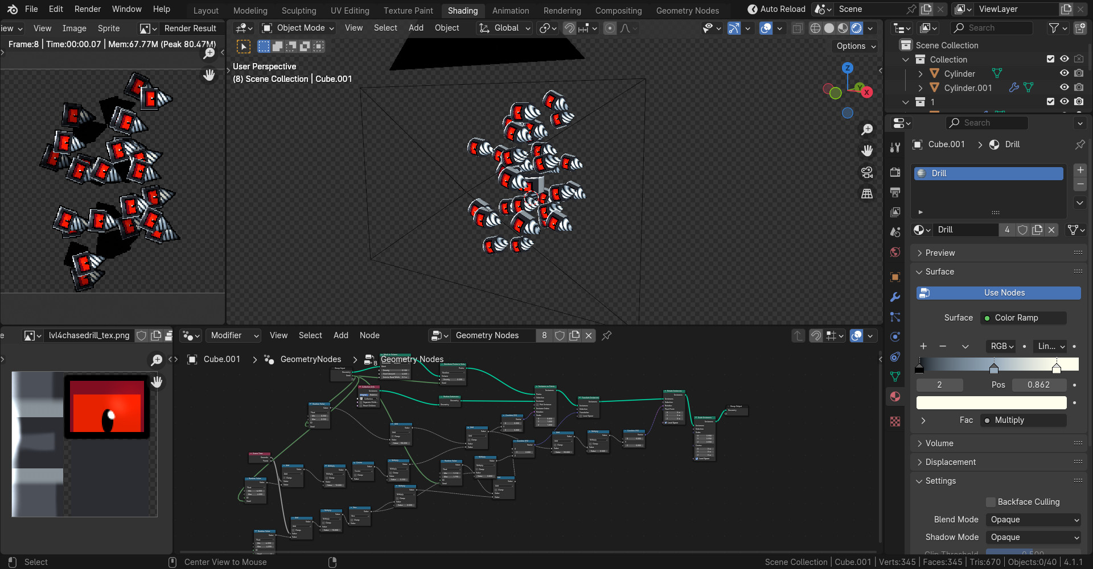Viewport: 1093px width, 569px height.
Task: Select rendered viewport shading
Action: pyautogui.click(x=856, y=28)
